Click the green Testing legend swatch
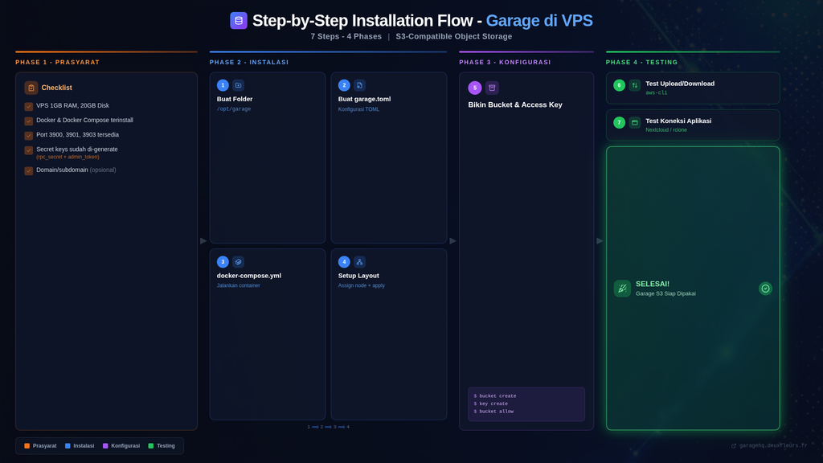Viewport: 823px width, 463px height. point(151,445)
